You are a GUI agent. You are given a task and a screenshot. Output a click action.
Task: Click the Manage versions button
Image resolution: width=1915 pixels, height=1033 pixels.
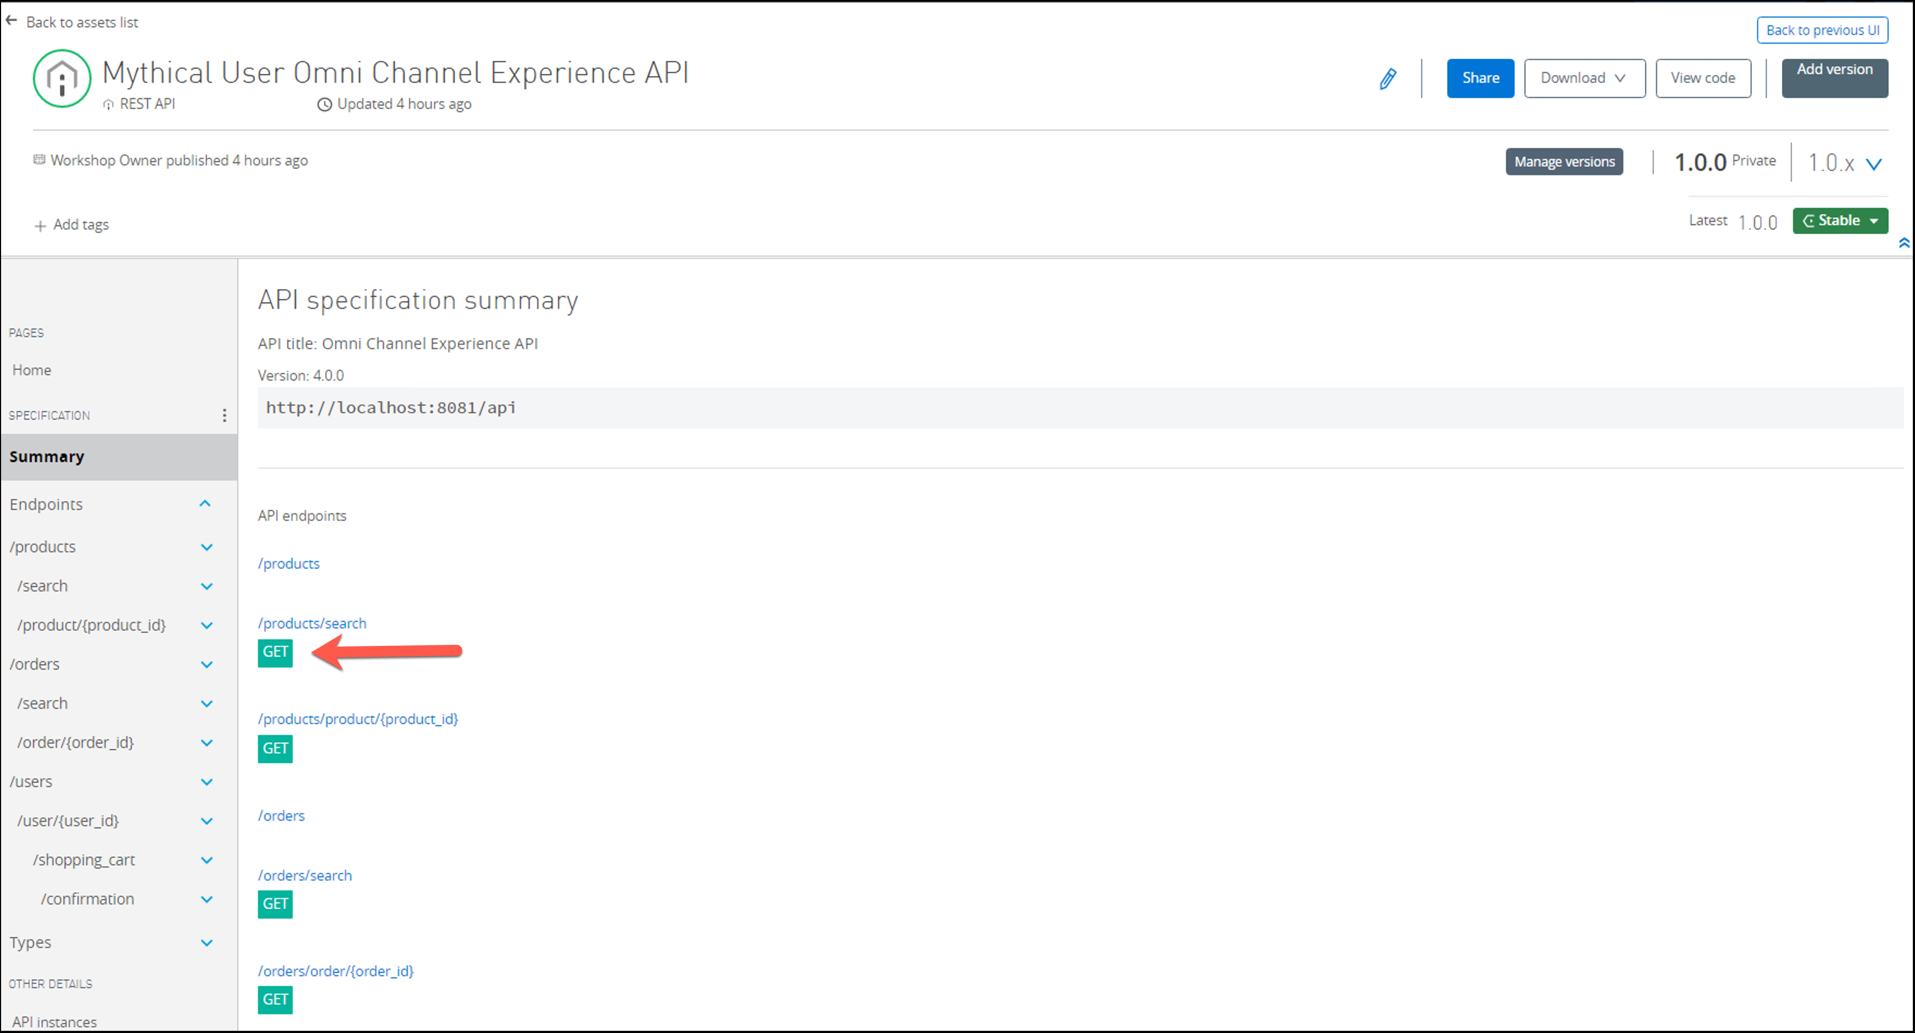click(x=1564, y=162)
